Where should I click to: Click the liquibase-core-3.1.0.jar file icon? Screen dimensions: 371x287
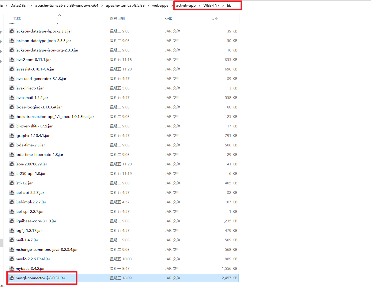[x=12, y=221]
